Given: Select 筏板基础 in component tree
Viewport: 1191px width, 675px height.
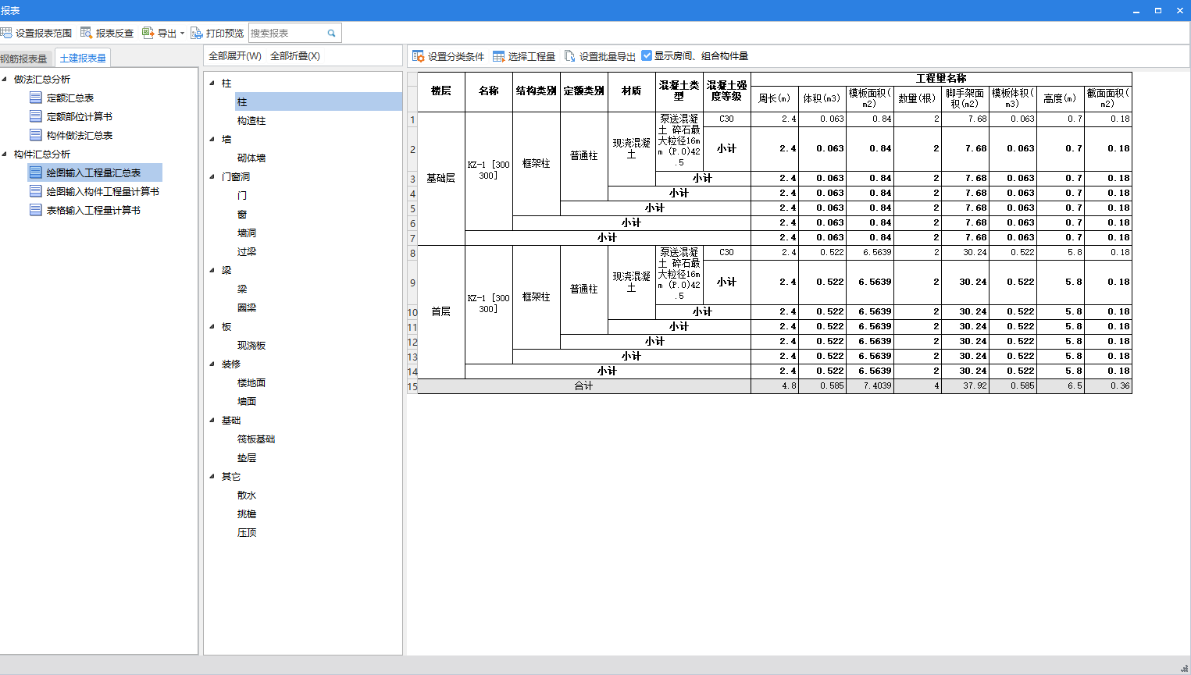Looking at the screenshot, I should [x=256, y=439].
